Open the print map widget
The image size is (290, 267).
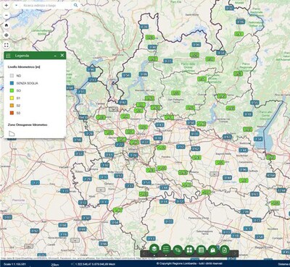point(225,250)
